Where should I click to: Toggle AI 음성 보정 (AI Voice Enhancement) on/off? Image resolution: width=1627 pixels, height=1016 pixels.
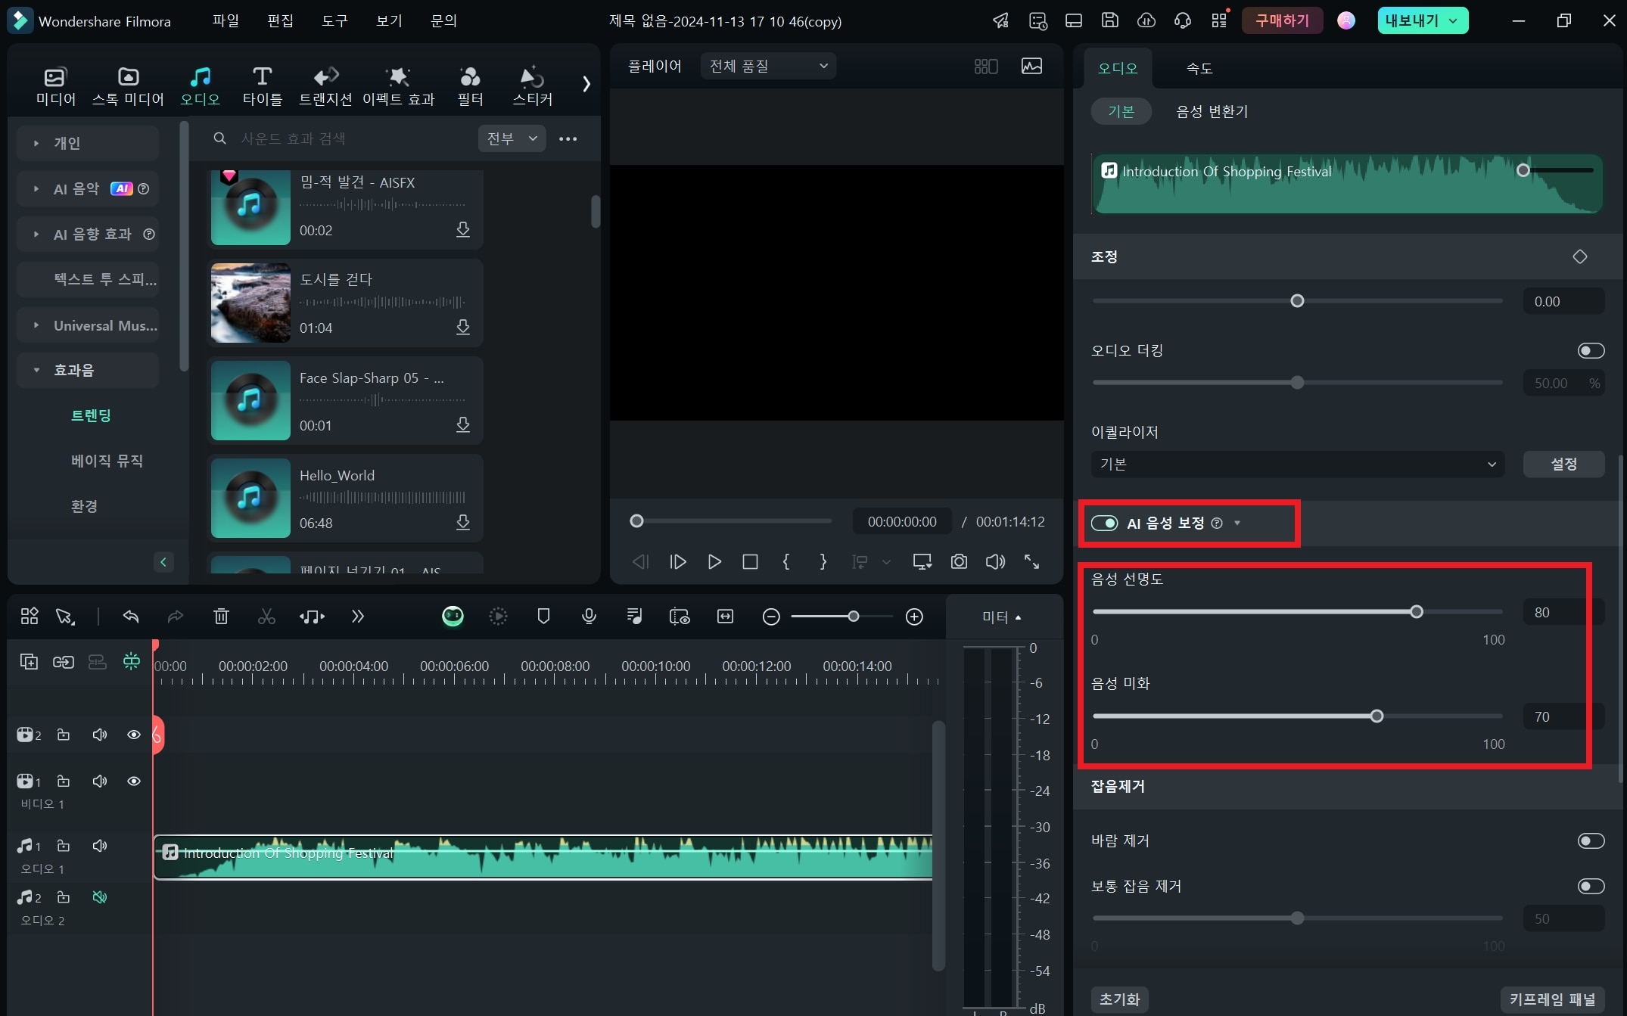1104,524
